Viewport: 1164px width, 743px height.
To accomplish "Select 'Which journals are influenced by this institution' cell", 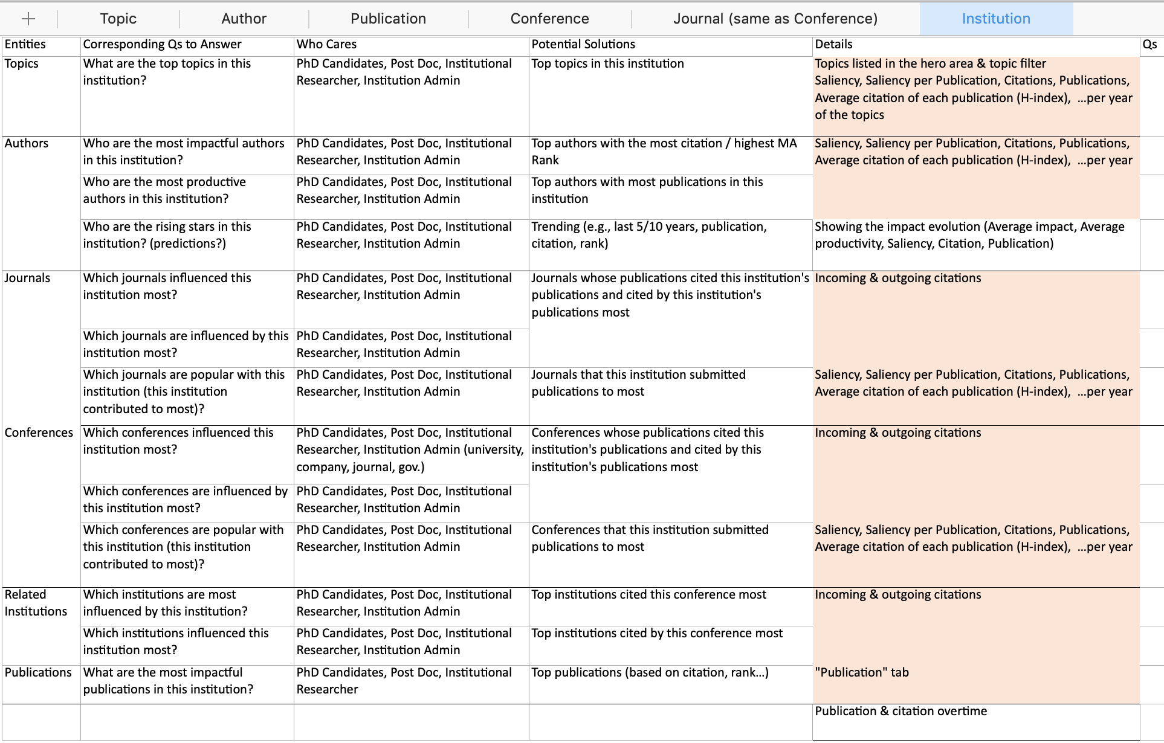I will 187,348.
